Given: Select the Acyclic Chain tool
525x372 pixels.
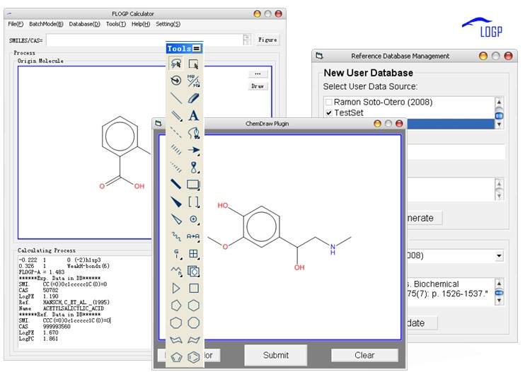Looking at the screenshot, I should [x=175, y=271].
